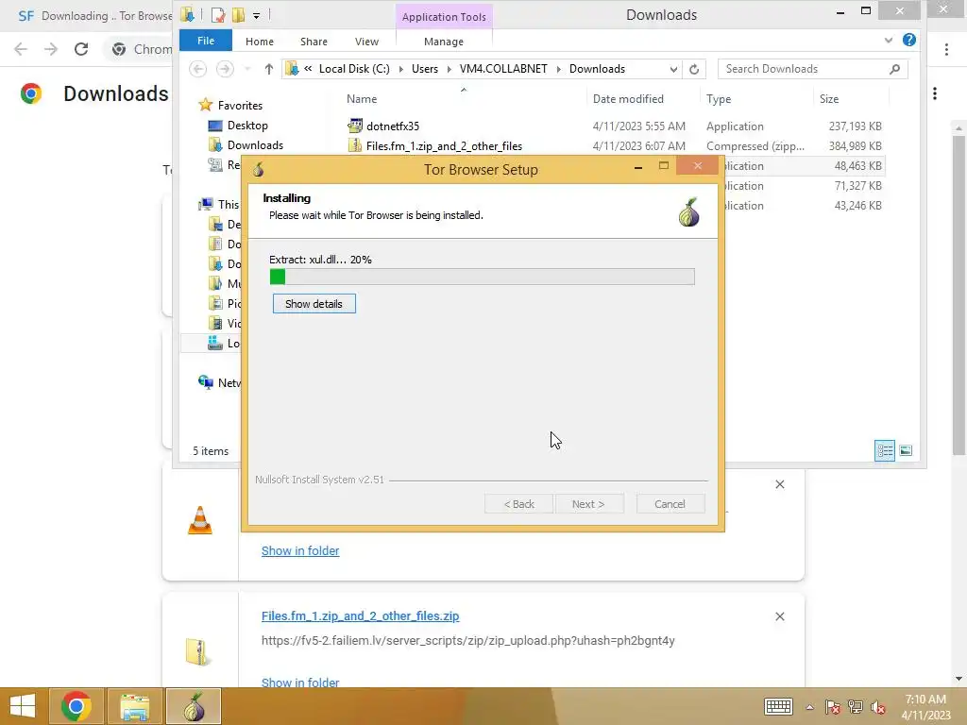
Task: Open File Explorer from the taskbar
Action: click(x=135, y=706)
